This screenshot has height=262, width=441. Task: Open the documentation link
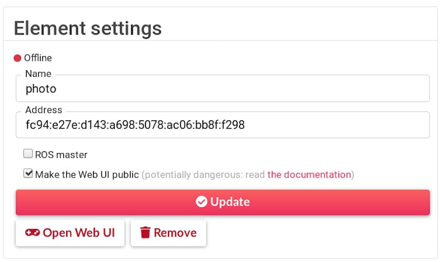coord(309,174)
